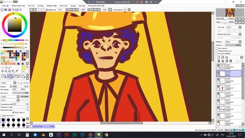Open the File menu
Image resolution: width=245 pixels, height=138 pixels.
pos(5,6)
